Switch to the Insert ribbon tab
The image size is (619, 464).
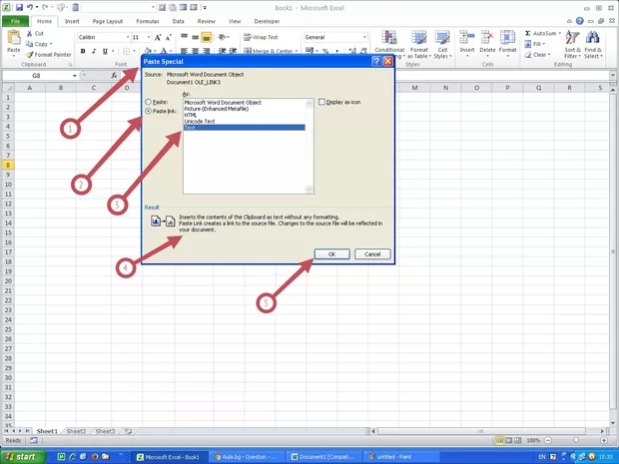pos(72,21)
